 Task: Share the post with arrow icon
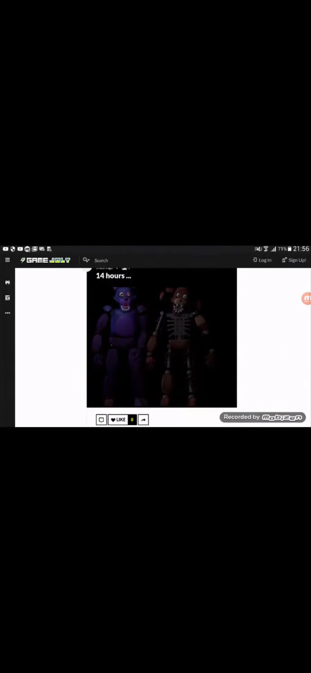point(143,420)
